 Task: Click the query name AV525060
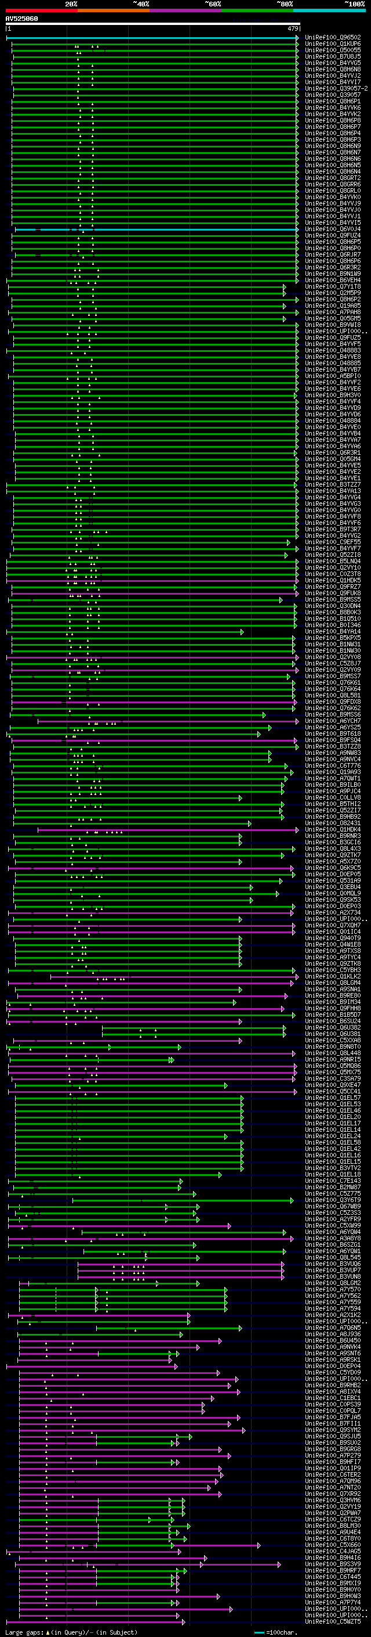point(21,19)
